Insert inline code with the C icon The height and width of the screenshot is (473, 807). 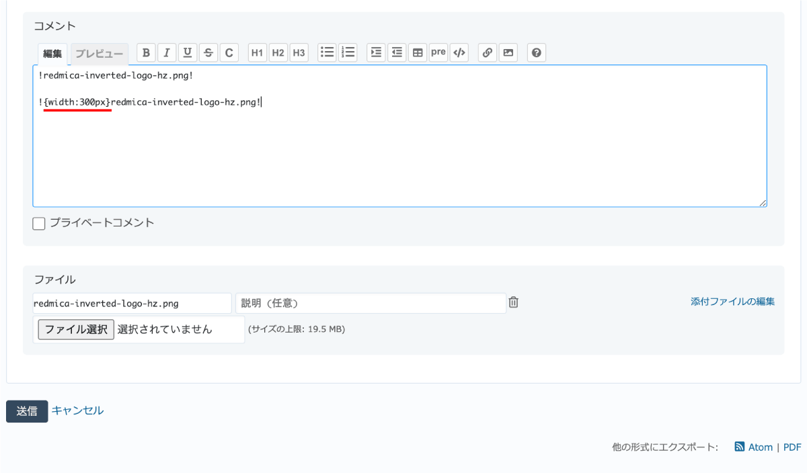coord(229,52)
